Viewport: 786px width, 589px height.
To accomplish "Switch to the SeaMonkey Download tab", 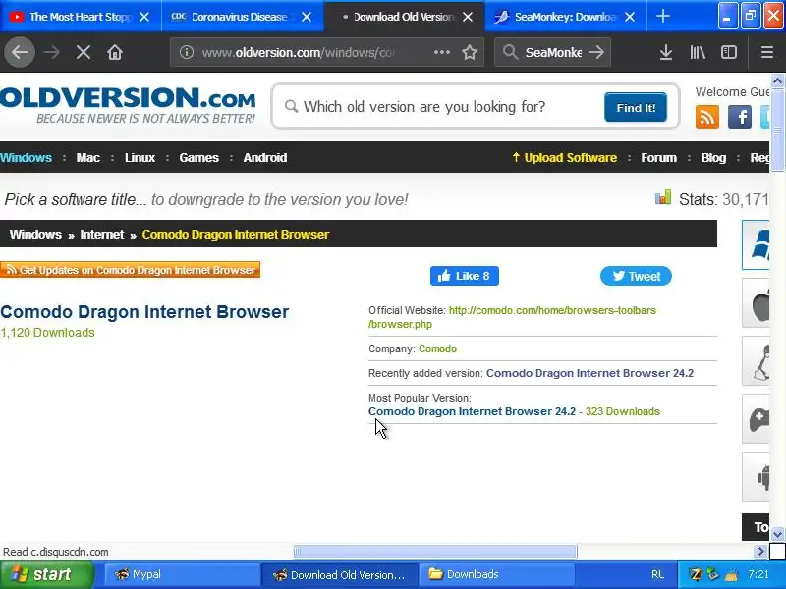I will (x=566, y=17).
